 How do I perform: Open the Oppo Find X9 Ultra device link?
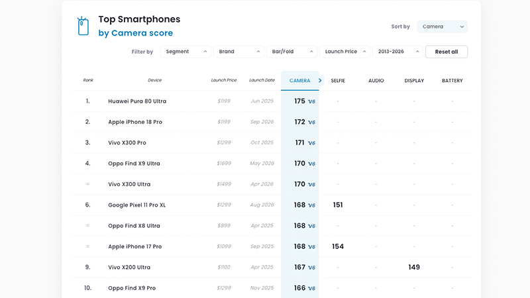coord(134,164)
